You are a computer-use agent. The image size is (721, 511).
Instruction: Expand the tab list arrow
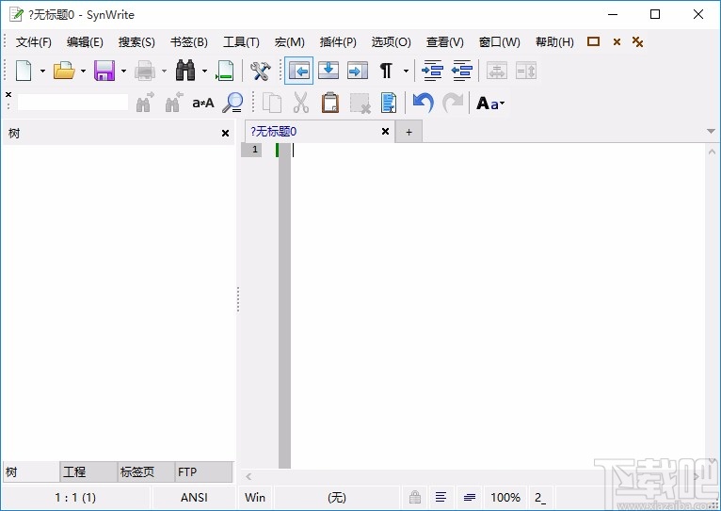(711, 132)
